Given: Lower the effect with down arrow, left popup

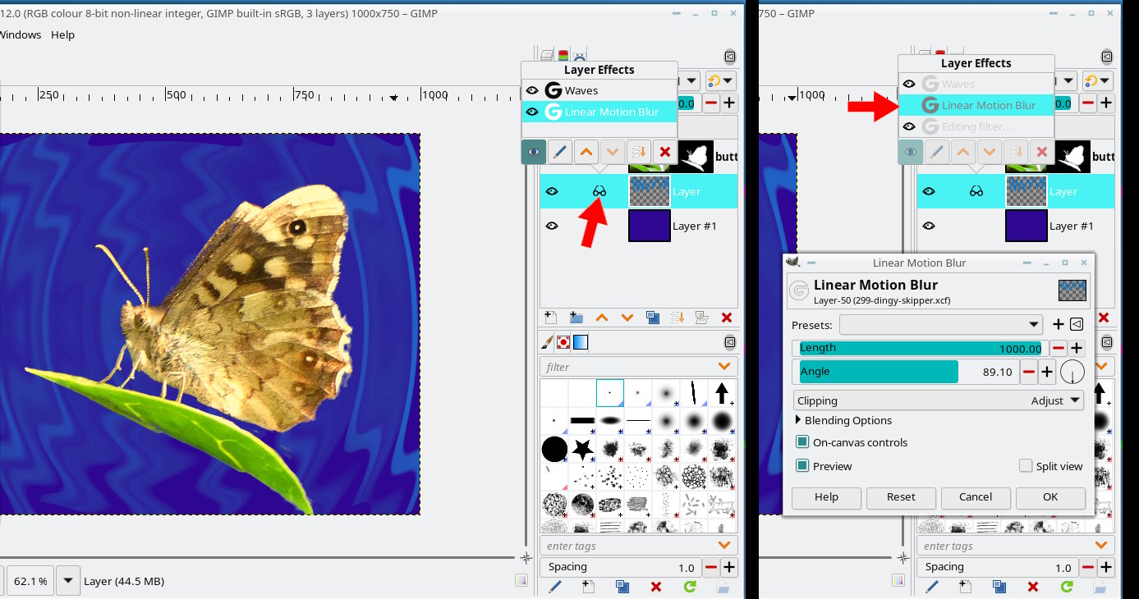Looking at the screenshot, I should (612, 152).
